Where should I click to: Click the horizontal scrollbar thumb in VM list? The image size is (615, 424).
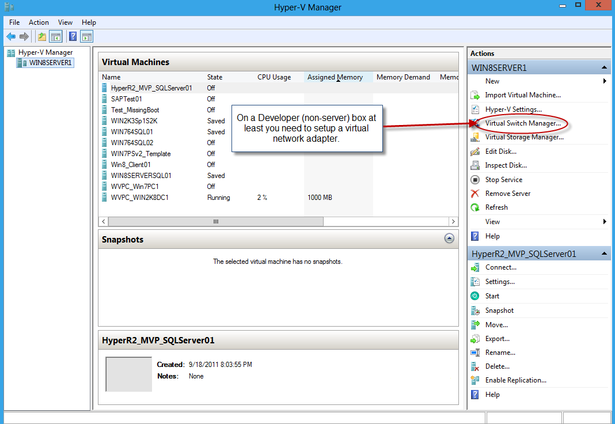216,222
